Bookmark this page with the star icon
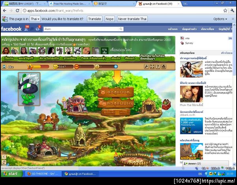 pyautogui.click(x=225, y=11)
